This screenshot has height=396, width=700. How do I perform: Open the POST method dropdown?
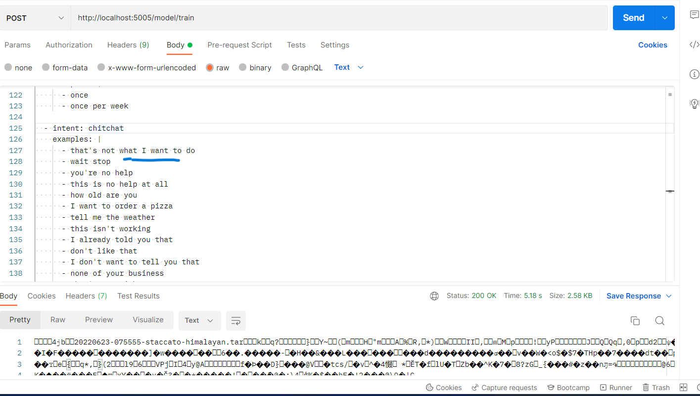click(x=35, y=17)
